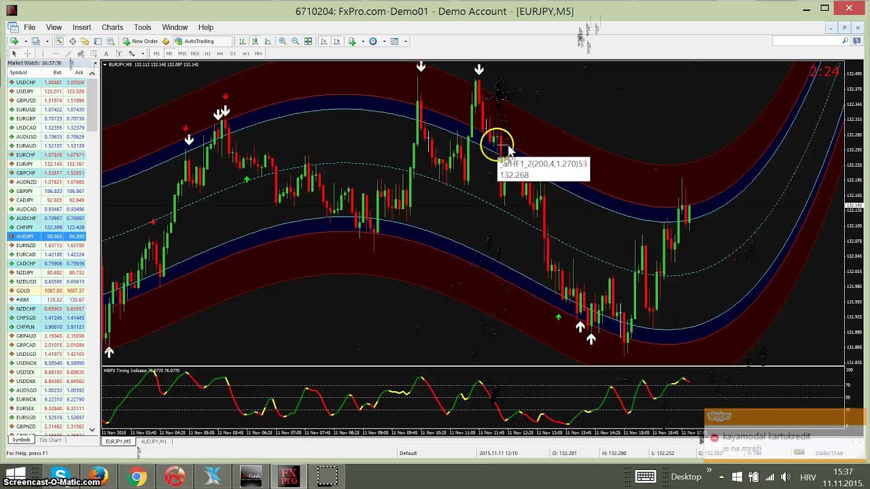Open the Charts menu
The image size is (870, 489).
point(112,27)
